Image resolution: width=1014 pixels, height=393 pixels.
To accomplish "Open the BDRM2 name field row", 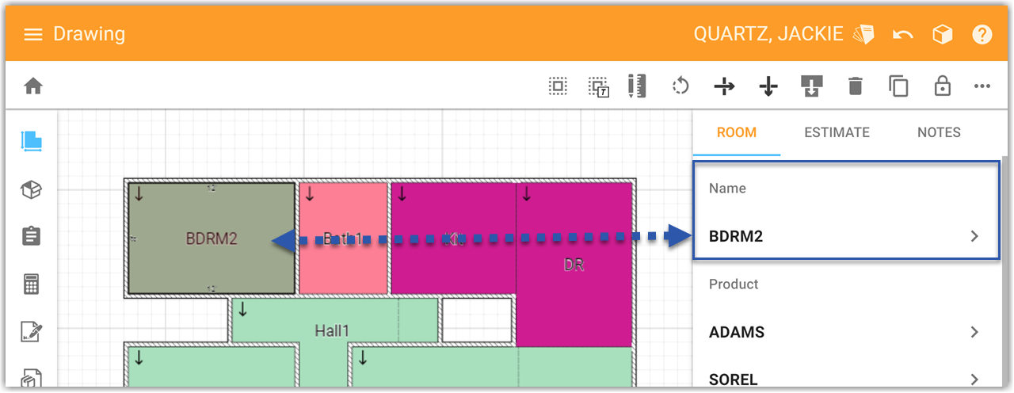I will point(846,236).
